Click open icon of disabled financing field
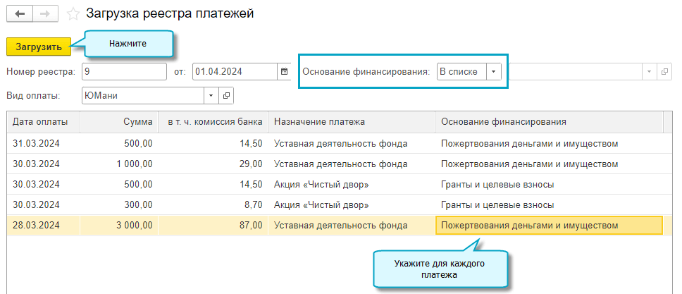This screenshot has width=682, height=294. click(664, 72)
